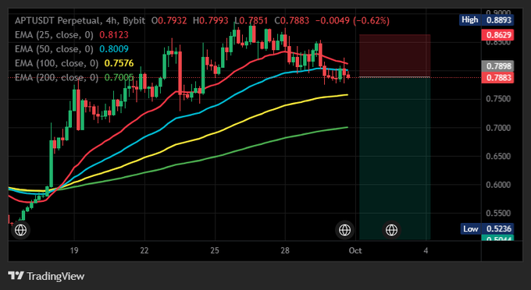This screenshot has height=290, width=531.
Task: Click the close value C0.7883 in header
Action: coord(291,20)
